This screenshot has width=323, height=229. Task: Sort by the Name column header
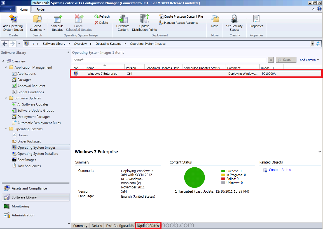[105, 67]
